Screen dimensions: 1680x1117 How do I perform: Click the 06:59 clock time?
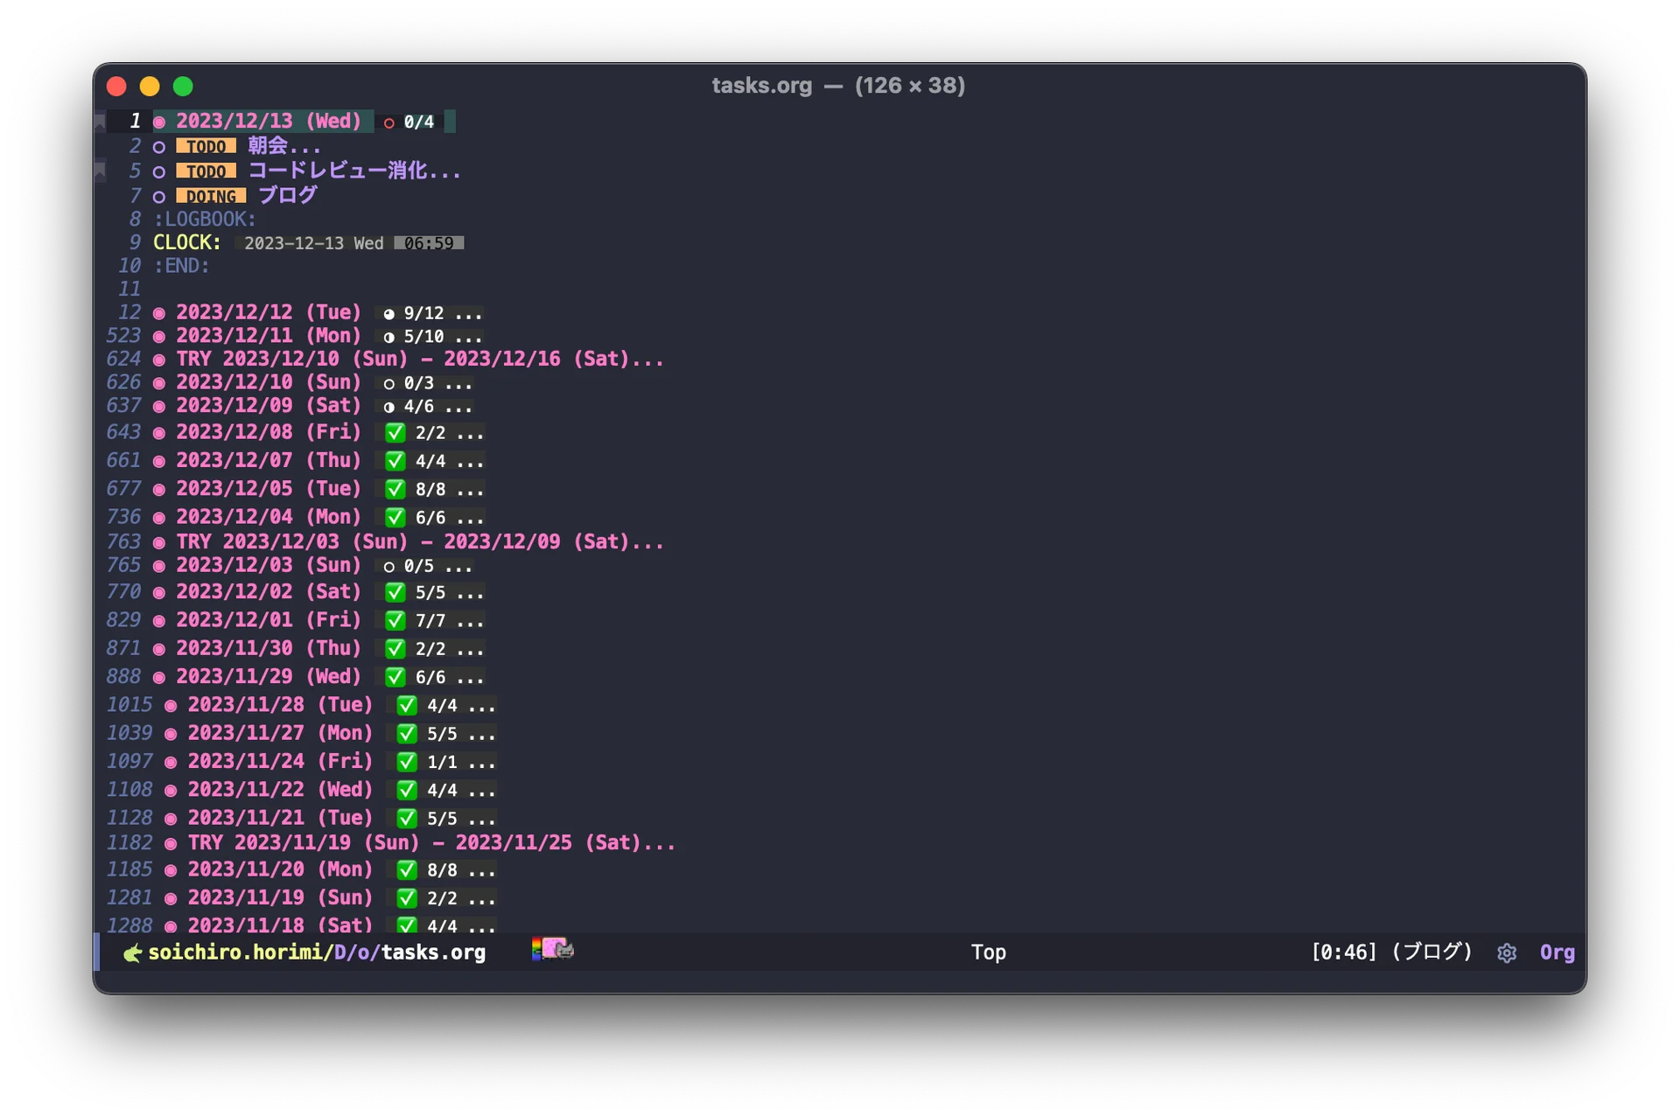pos(429,243)
